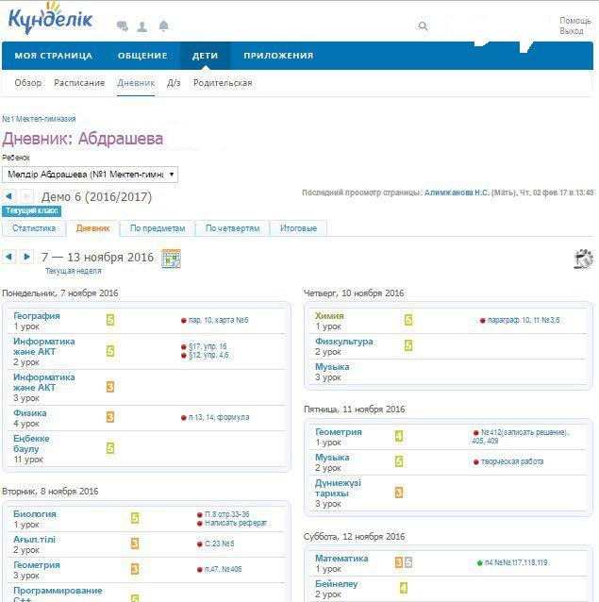Click the print icon beside the week
Viewport: 599px width, 602px height.
[583, 259]
